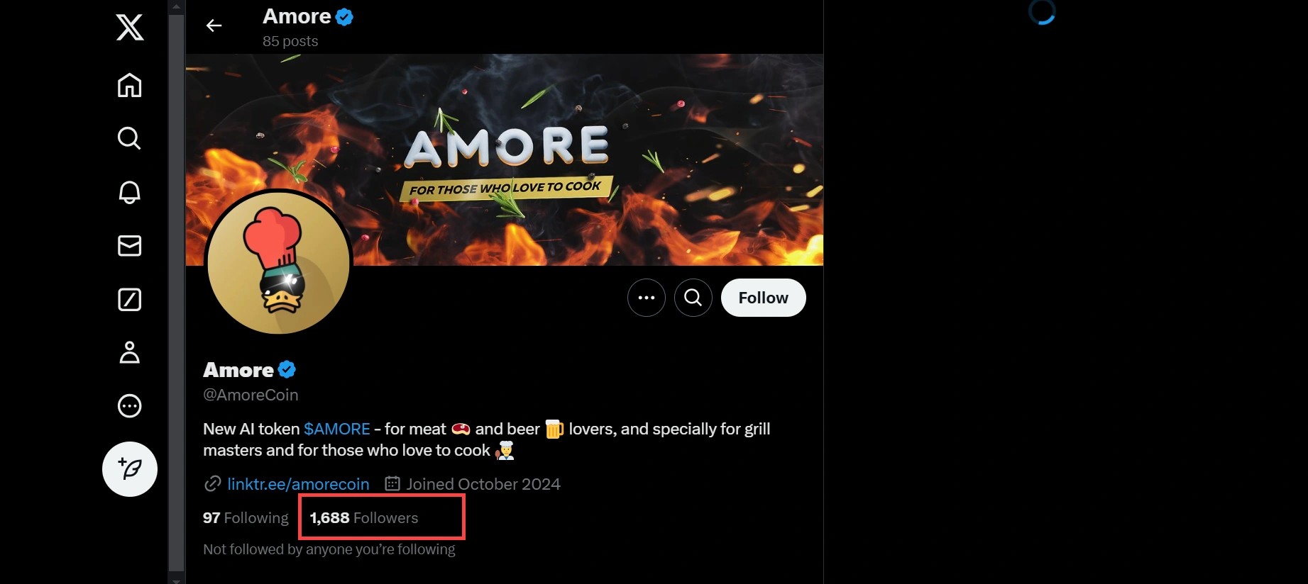Open More circle menu in sidebar
Image resolution: width=1308 pixels, height=584 pixels.
coord(129,406)
